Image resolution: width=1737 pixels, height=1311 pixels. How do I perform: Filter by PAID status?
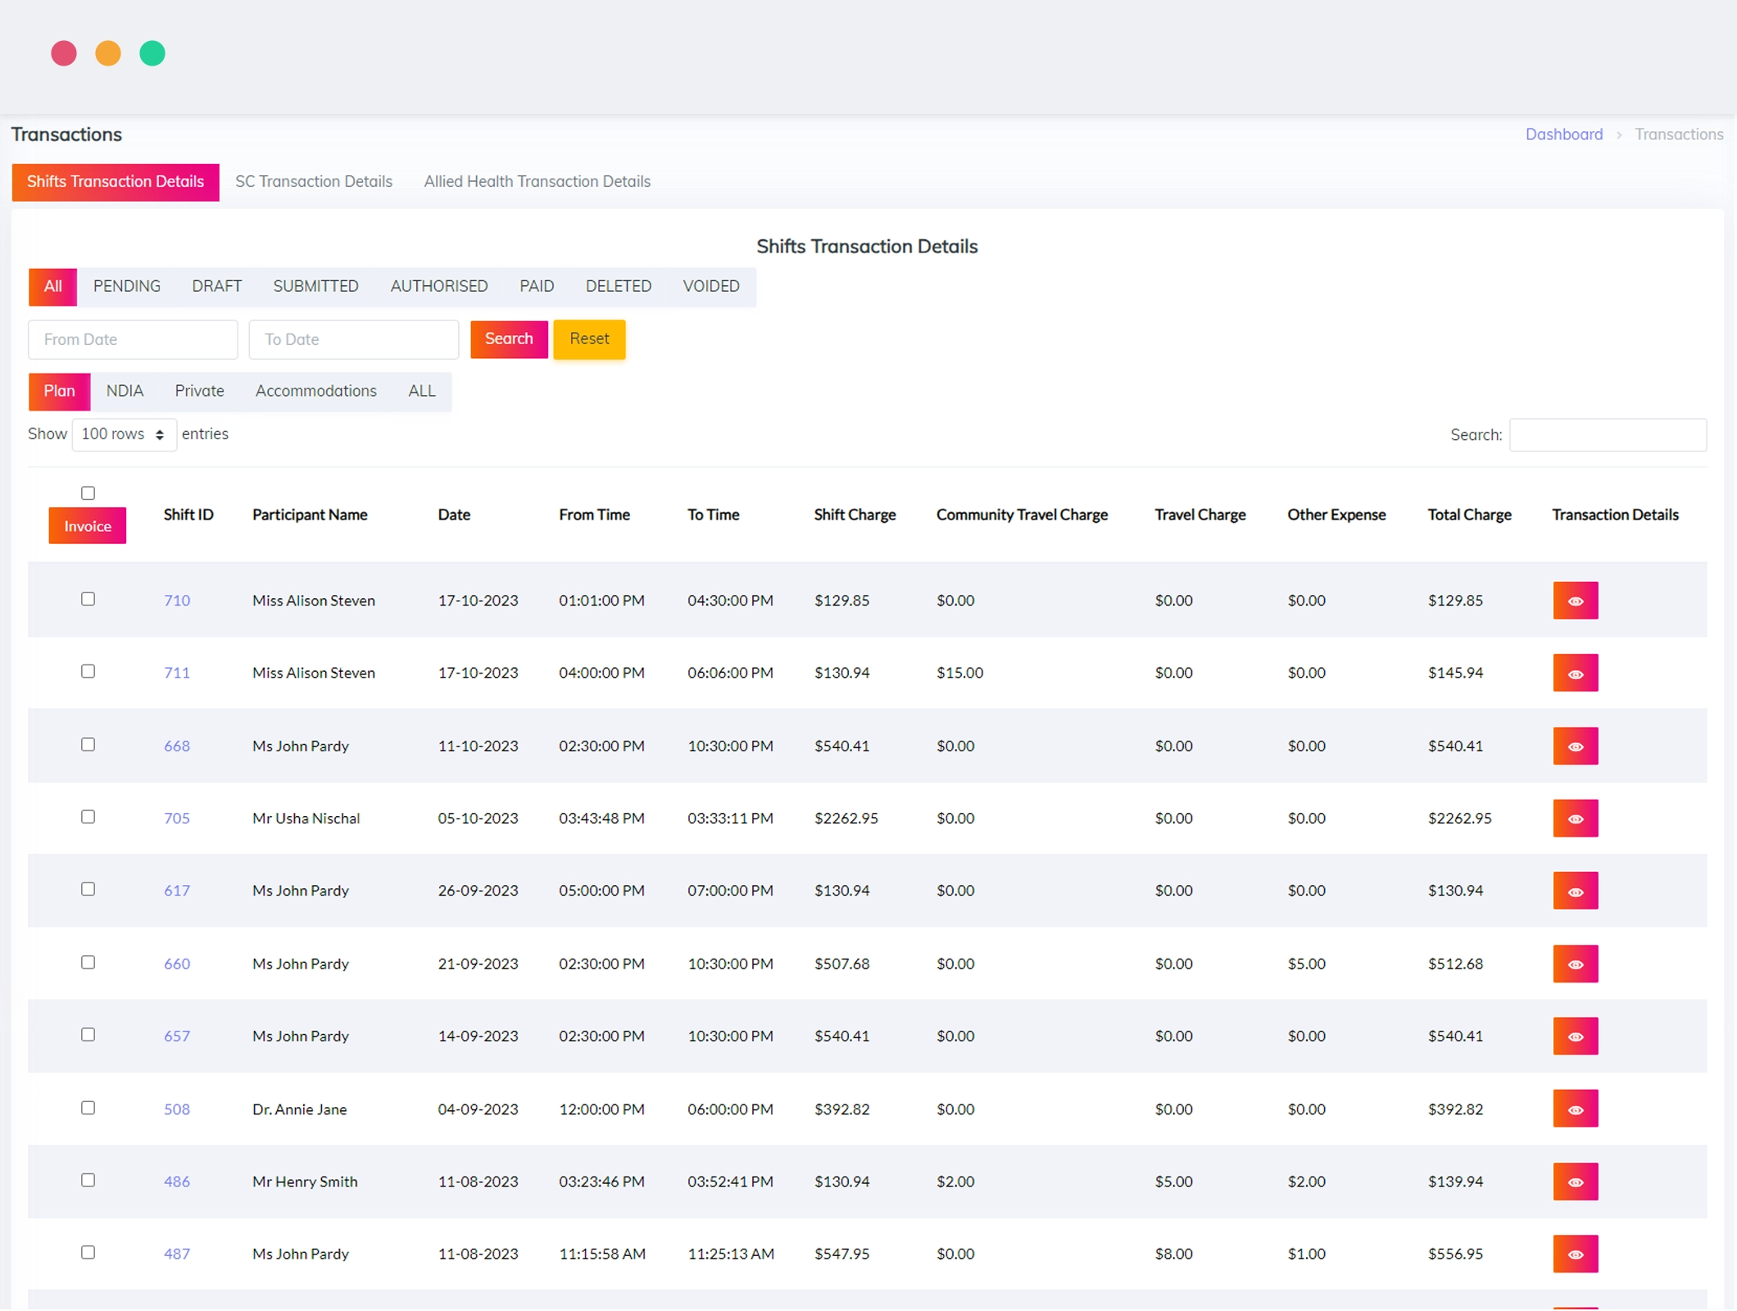[537, 287]
